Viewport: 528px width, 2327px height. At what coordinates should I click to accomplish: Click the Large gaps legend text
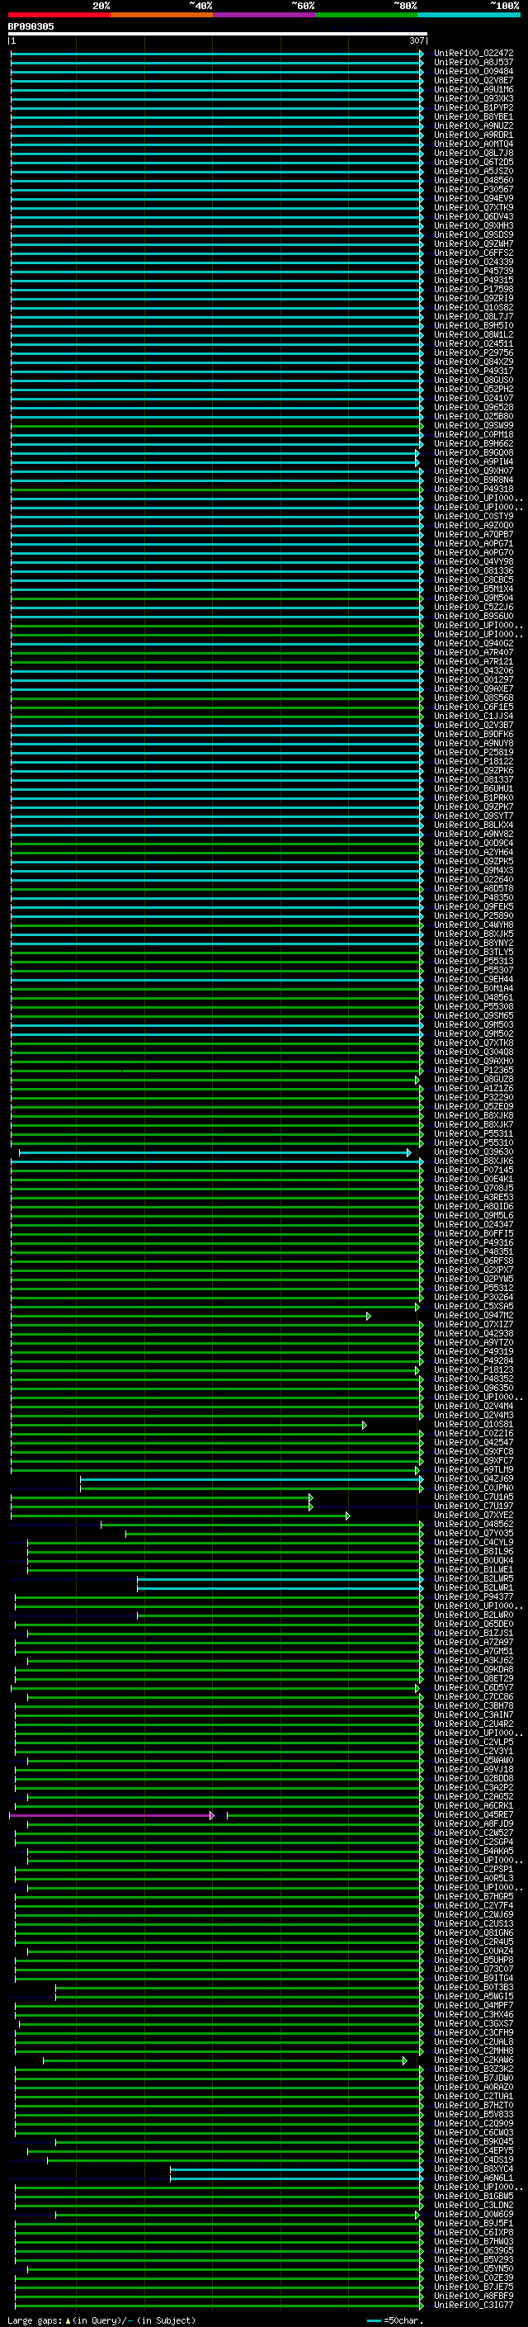pyautogui.click(x=101, y=2320)
